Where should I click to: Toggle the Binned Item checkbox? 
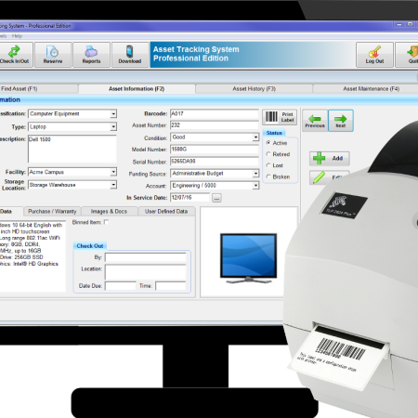pos(106,222)
